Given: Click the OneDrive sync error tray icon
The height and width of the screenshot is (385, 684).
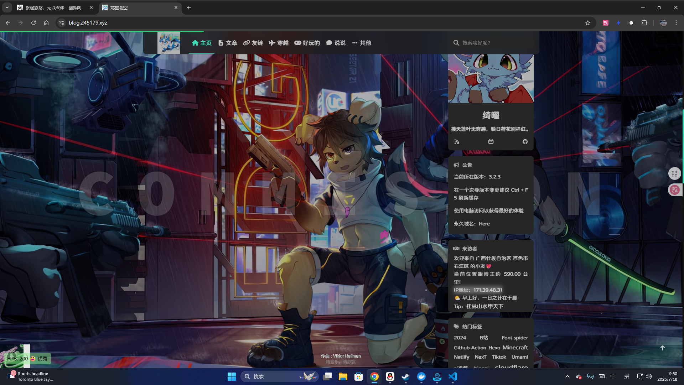Looking at the screenshot, I should 579,376.
